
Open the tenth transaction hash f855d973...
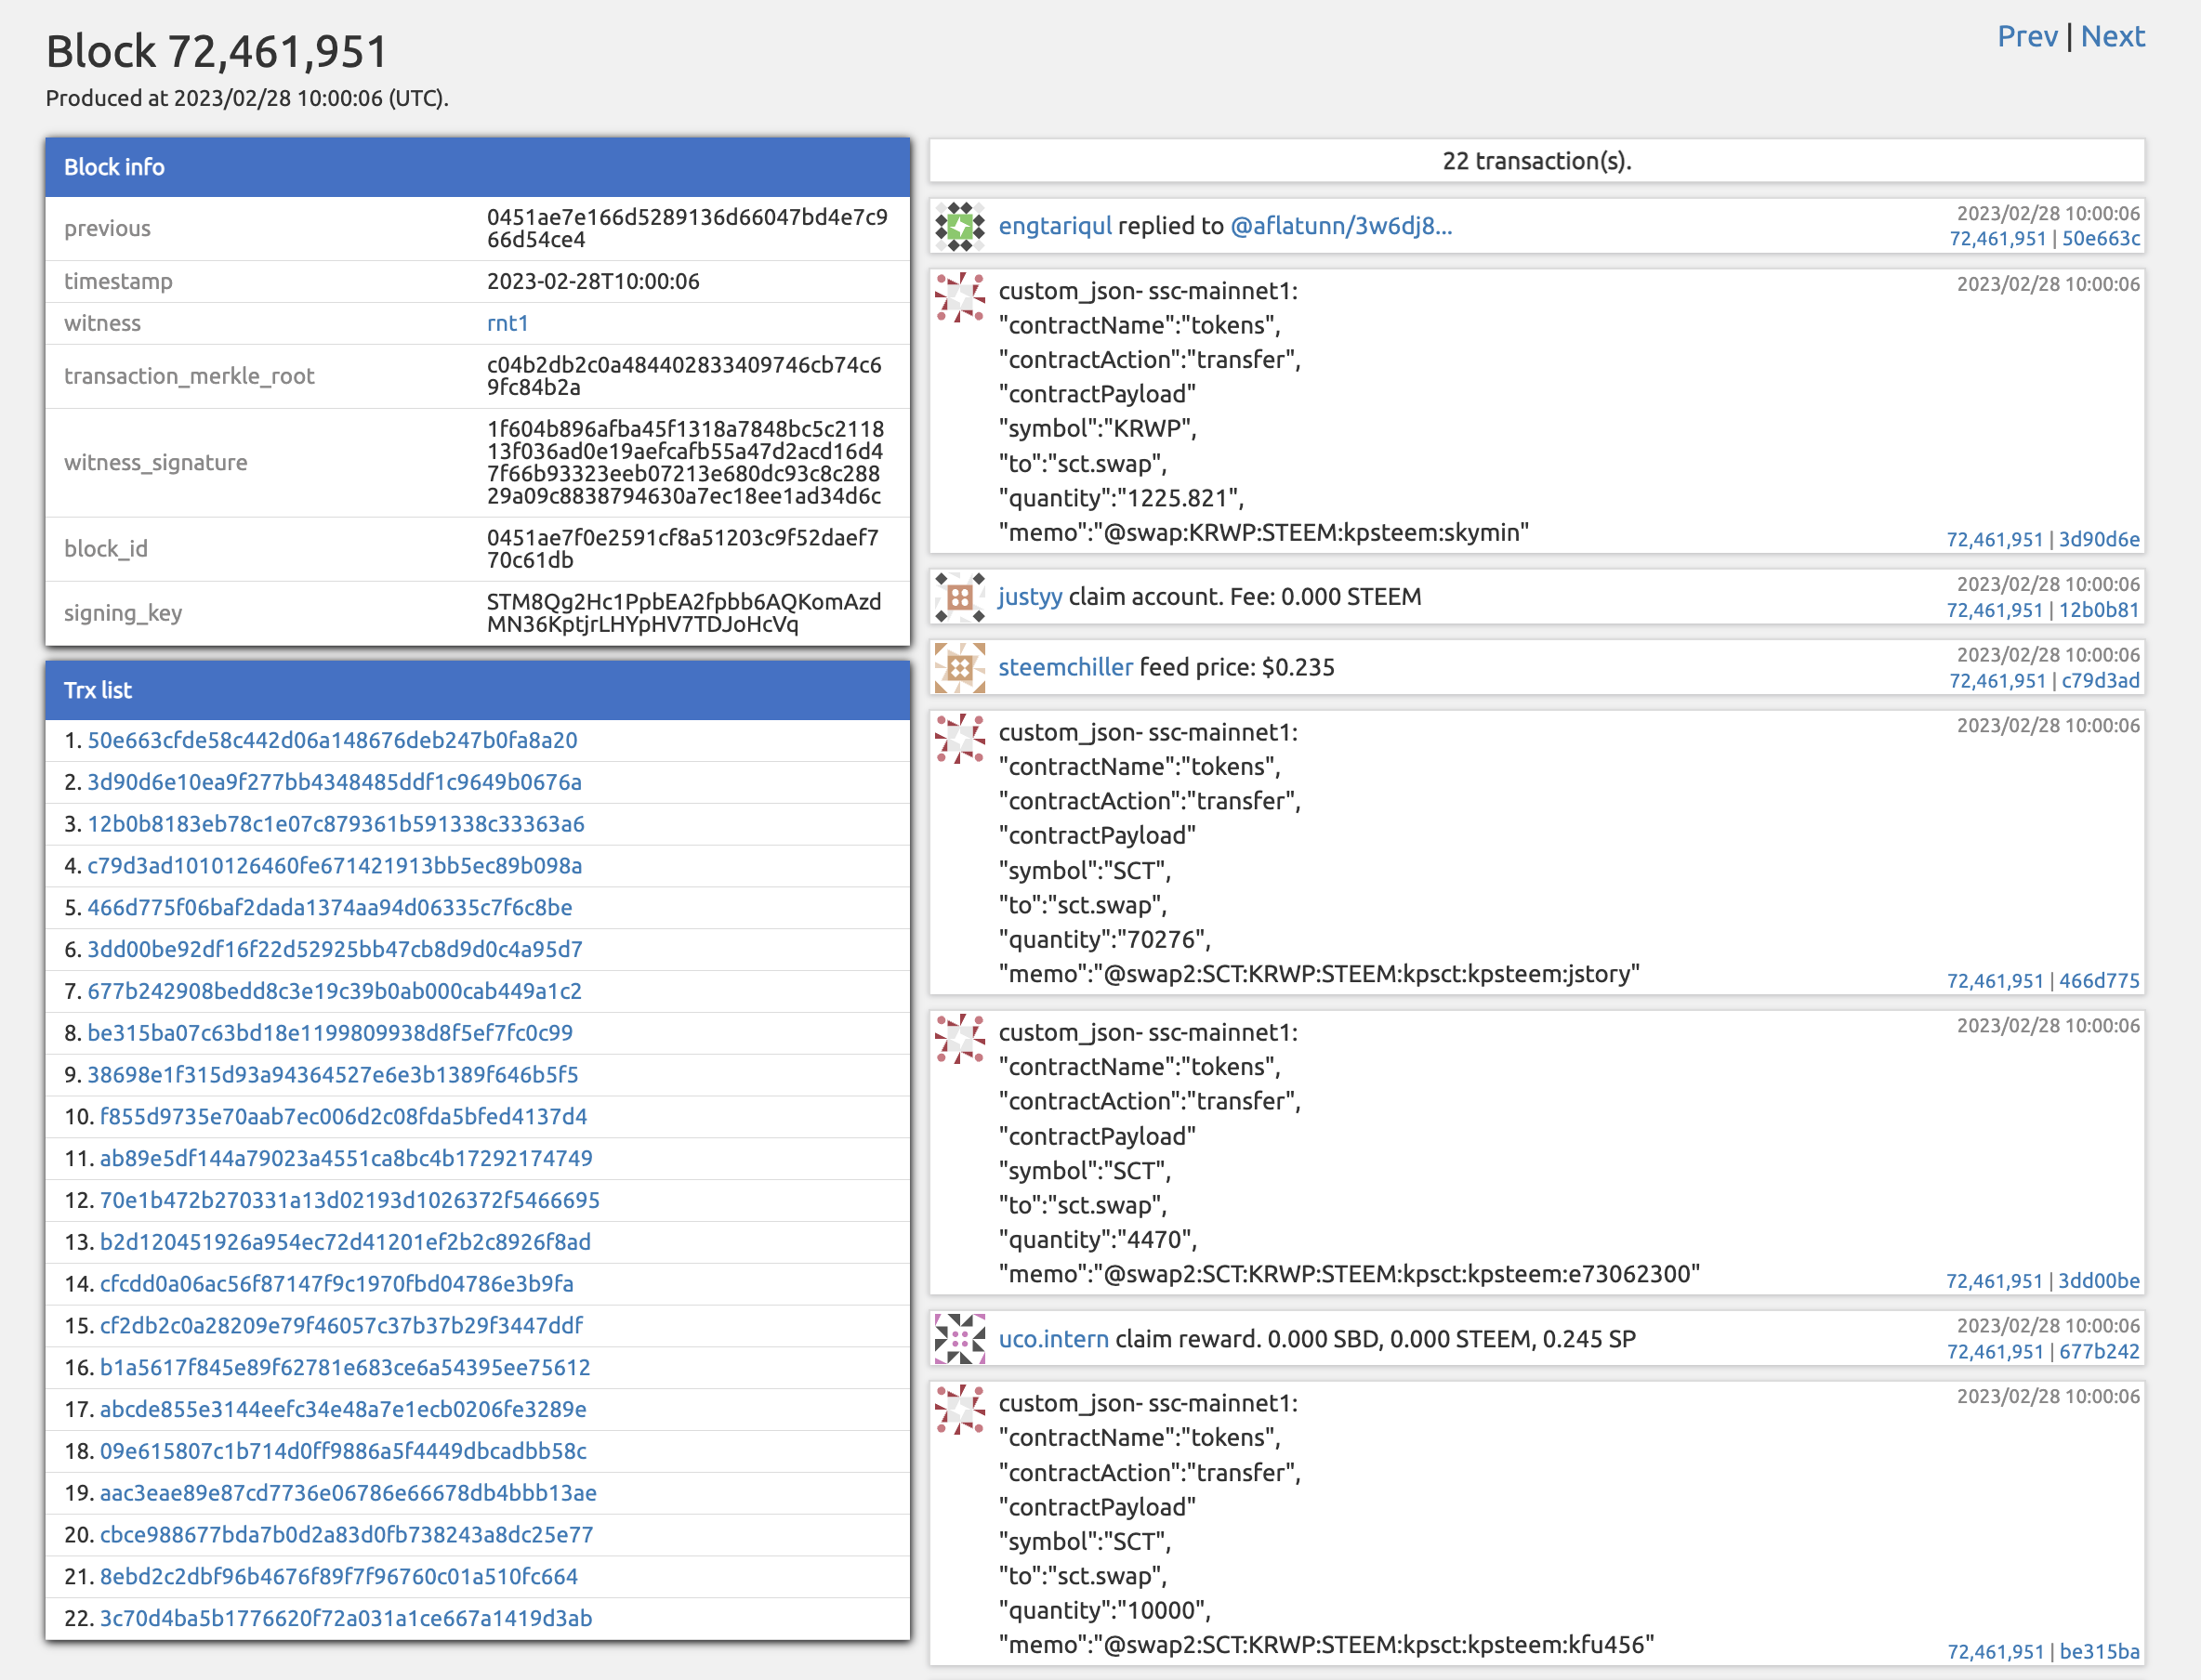343,1116
